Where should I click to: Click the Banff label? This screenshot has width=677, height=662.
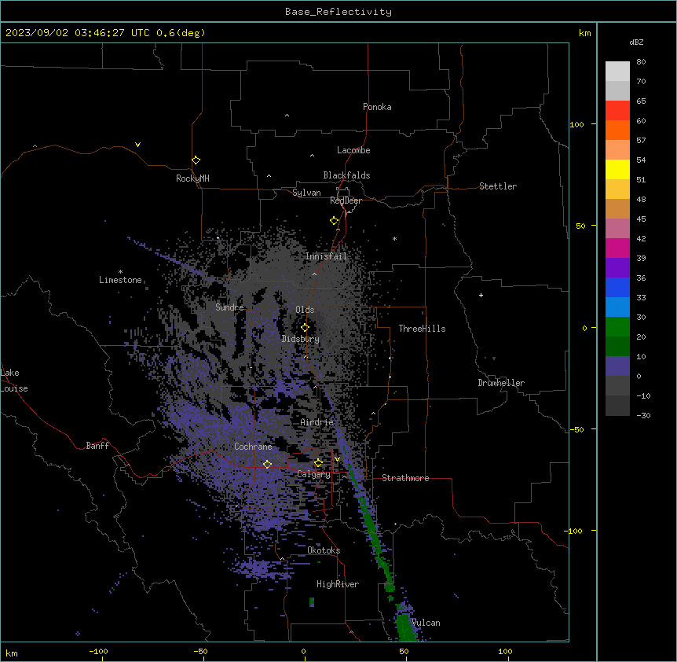click(x=97, y=446)
